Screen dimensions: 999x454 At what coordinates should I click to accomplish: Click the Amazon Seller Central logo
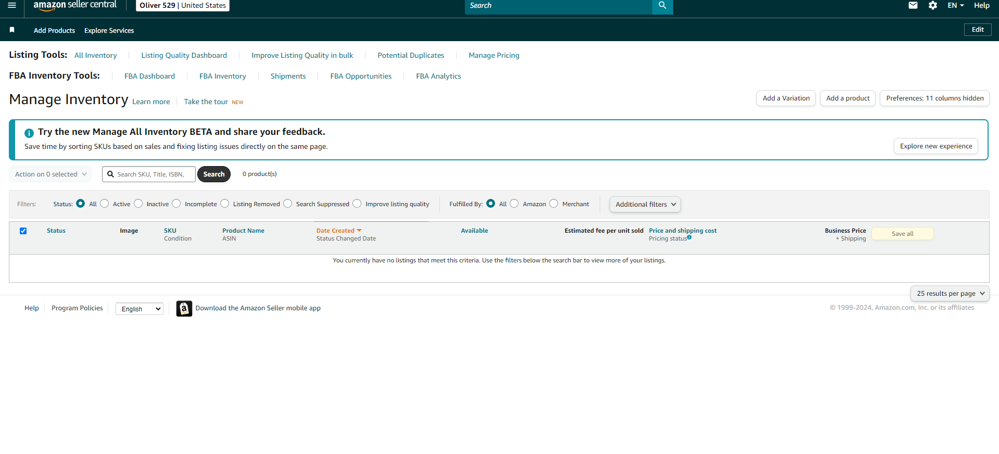(x=75, y=5)
